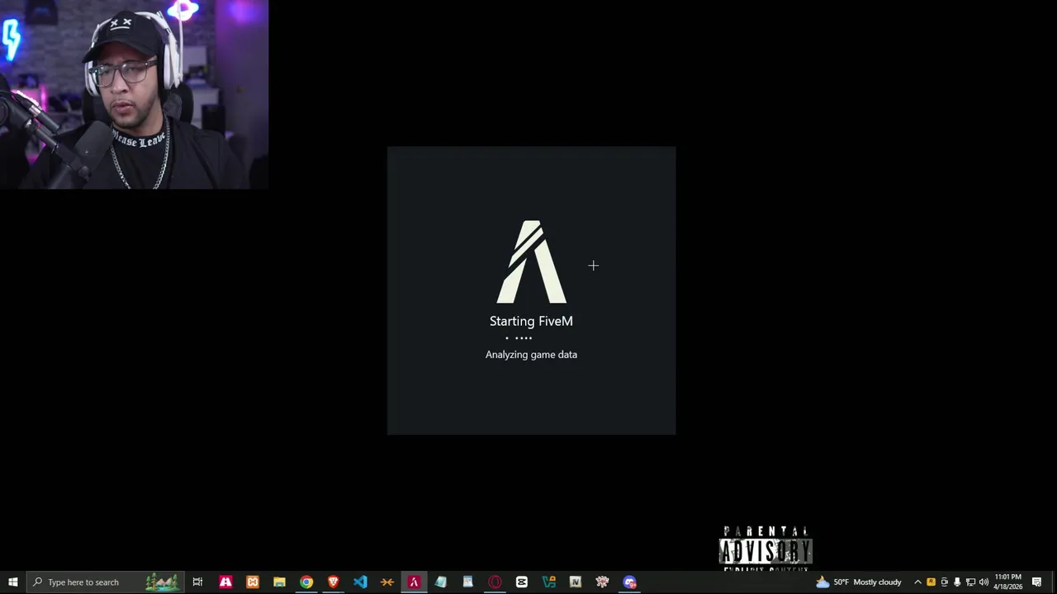Open network status tray icon
The width and height of the screenshot is (1057, 594).
click(x=970, y=582)
